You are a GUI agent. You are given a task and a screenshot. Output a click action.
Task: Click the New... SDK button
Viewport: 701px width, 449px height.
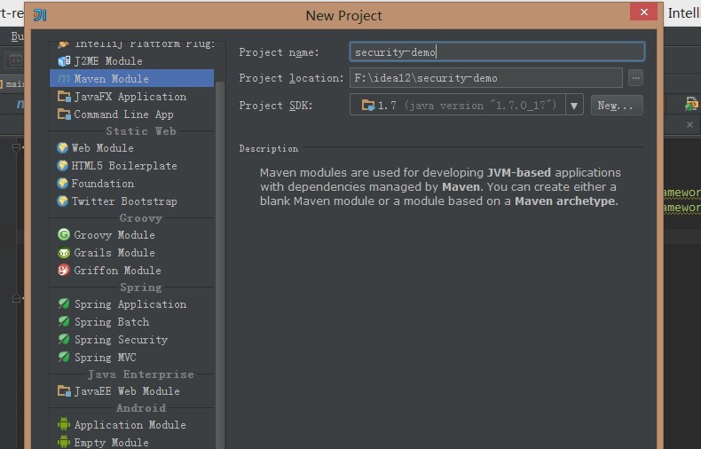click(617, 106)
